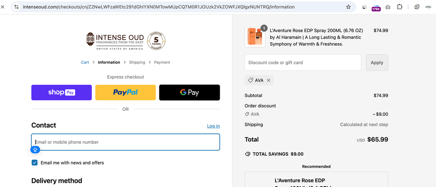Click the leaf-shaped energy saver icon
The height and width of the screenshot is (187, 436).
click(417, 7)
